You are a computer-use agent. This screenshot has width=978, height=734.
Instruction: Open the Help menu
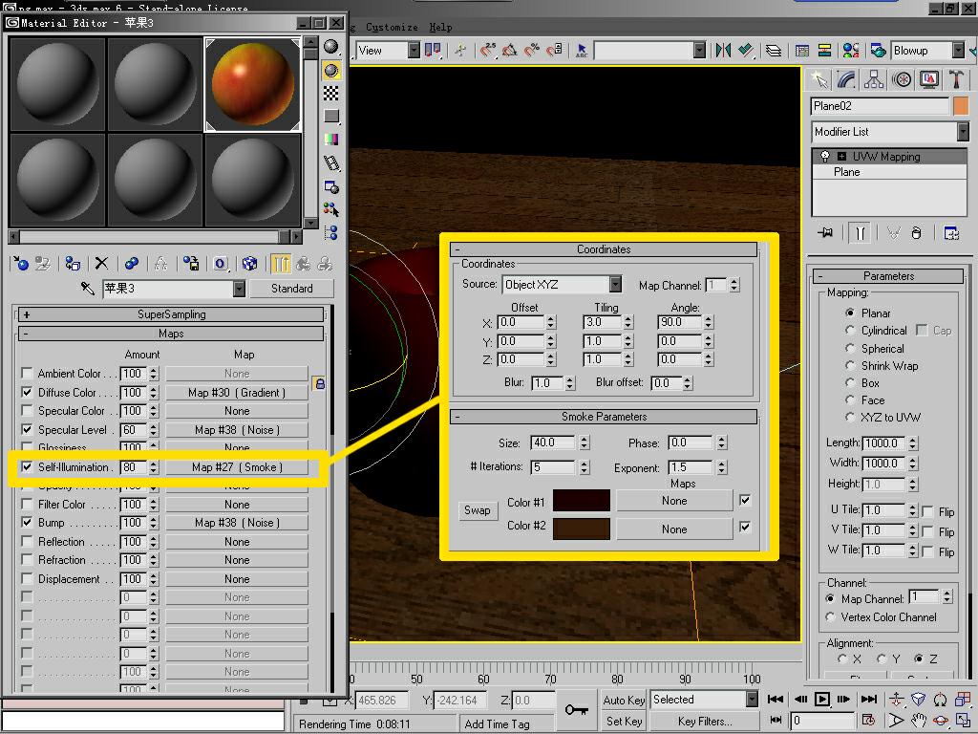coord(440,27)
